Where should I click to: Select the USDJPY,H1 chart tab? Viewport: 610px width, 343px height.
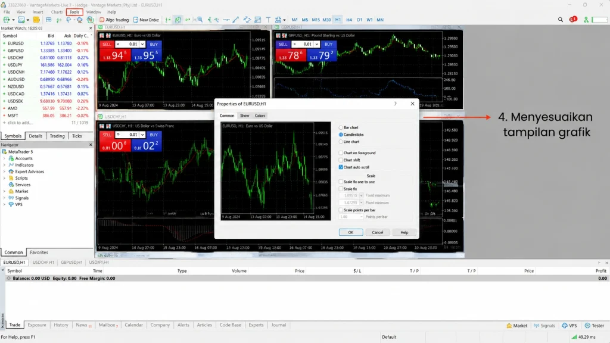tap(99, 263)
